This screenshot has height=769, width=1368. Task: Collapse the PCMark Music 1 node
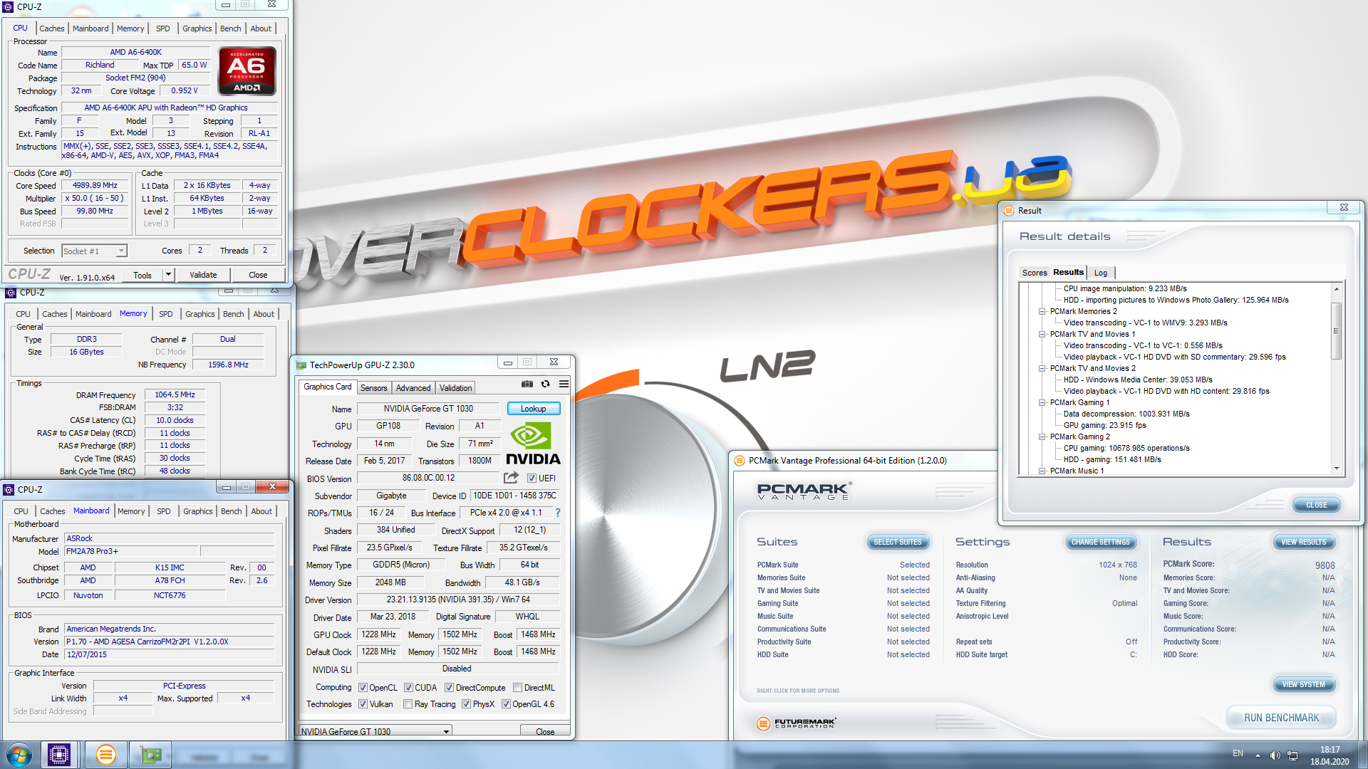coord(1042,471)
